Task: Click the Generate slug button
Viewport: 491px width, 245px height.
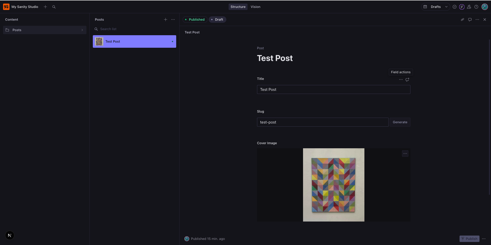Action: pyautogui.click(x=400, y=122)
